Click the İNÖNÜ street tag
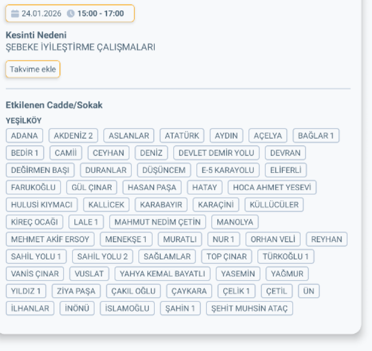This screenshot has height=351, width=372. point(77,308)
